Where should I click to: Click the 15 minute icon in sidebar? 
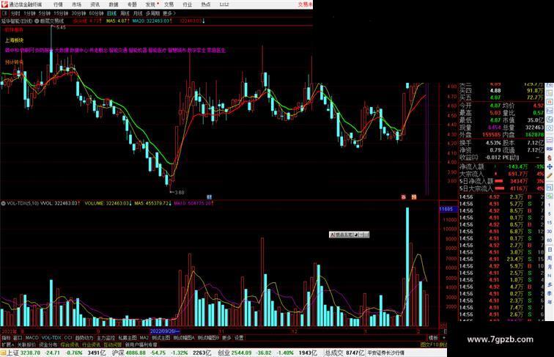click(x=550, y=223)
